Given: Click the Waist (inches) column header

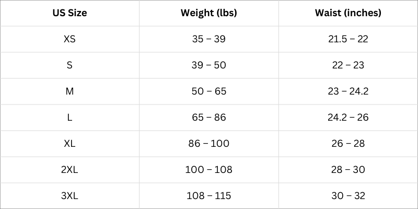Looking at the screenshot, I should (x=348, y=13).
